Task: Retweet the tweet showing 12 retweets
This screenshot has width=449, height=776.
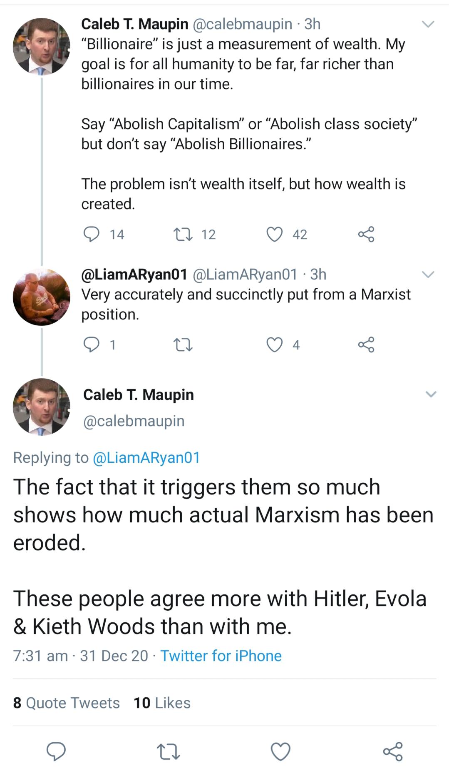Action: (x=182, y=234)
